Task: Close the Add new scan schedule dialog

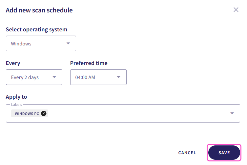Action: (236, 10)
